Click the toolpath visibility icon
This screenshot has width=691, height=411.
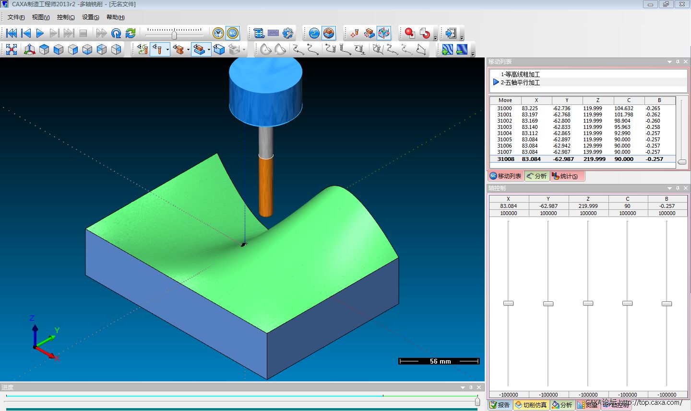(143, 49)
